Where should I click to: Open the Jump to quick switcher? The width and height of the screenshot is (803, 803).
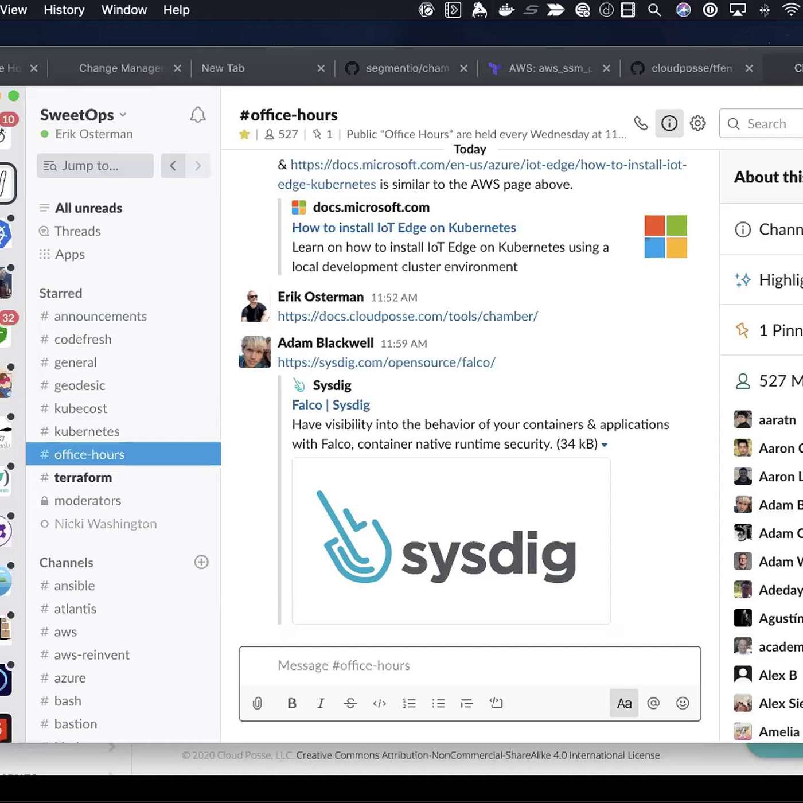click(x=95, y=166)
